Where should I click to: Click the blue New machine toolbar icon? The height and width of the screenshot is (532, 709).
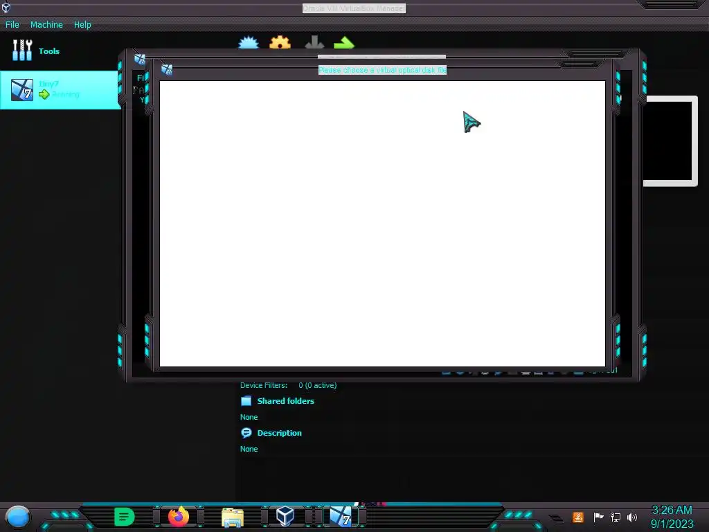tap(249, 43)
